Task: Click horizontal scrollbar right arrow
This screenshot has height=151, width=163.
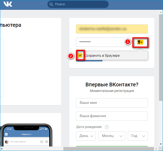Action: click(x=156, y=149)
